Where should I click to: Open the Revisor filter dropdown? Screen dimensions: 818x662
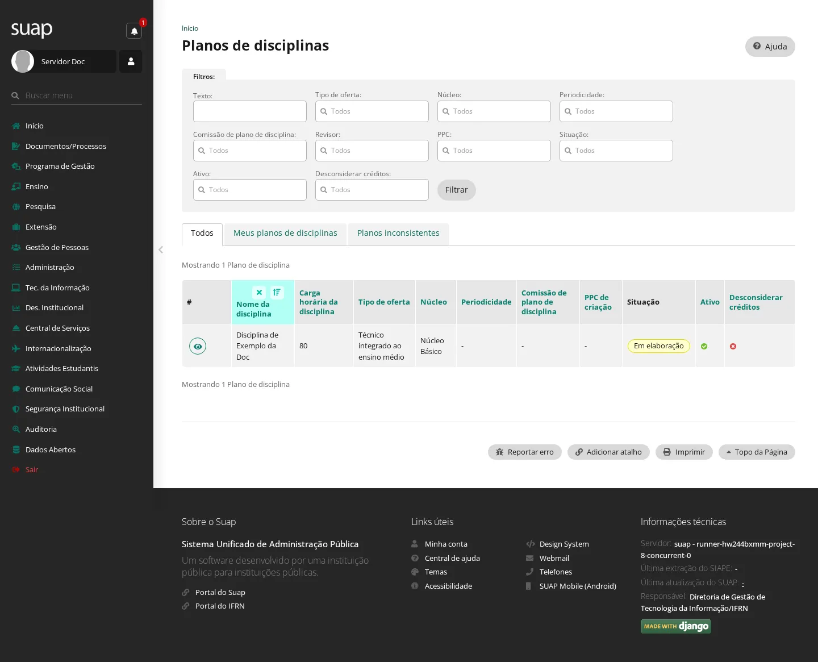(x=372, y=151)
